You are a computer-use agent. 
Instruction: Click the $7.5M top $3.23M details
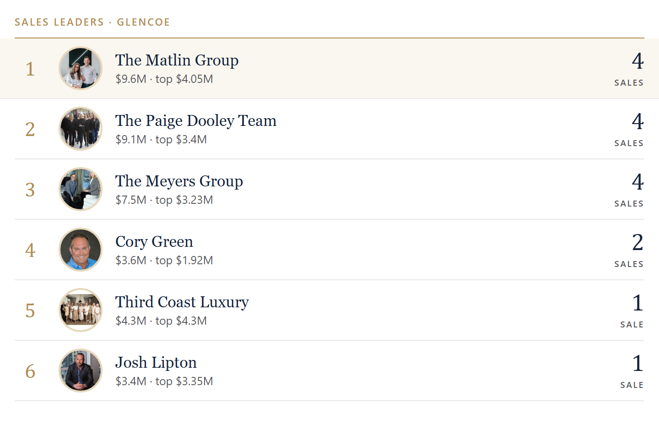tap(164, 200)
